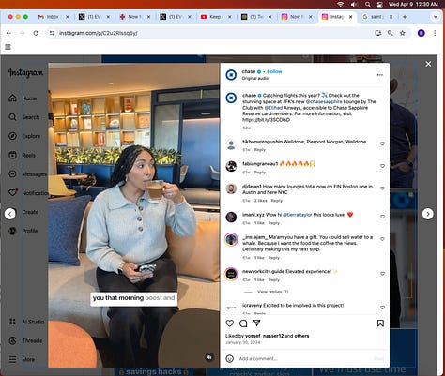
Task: Open Wi-Fi menu in macOS menu bar
Action: pyautogui.click(x=341, y=4)
